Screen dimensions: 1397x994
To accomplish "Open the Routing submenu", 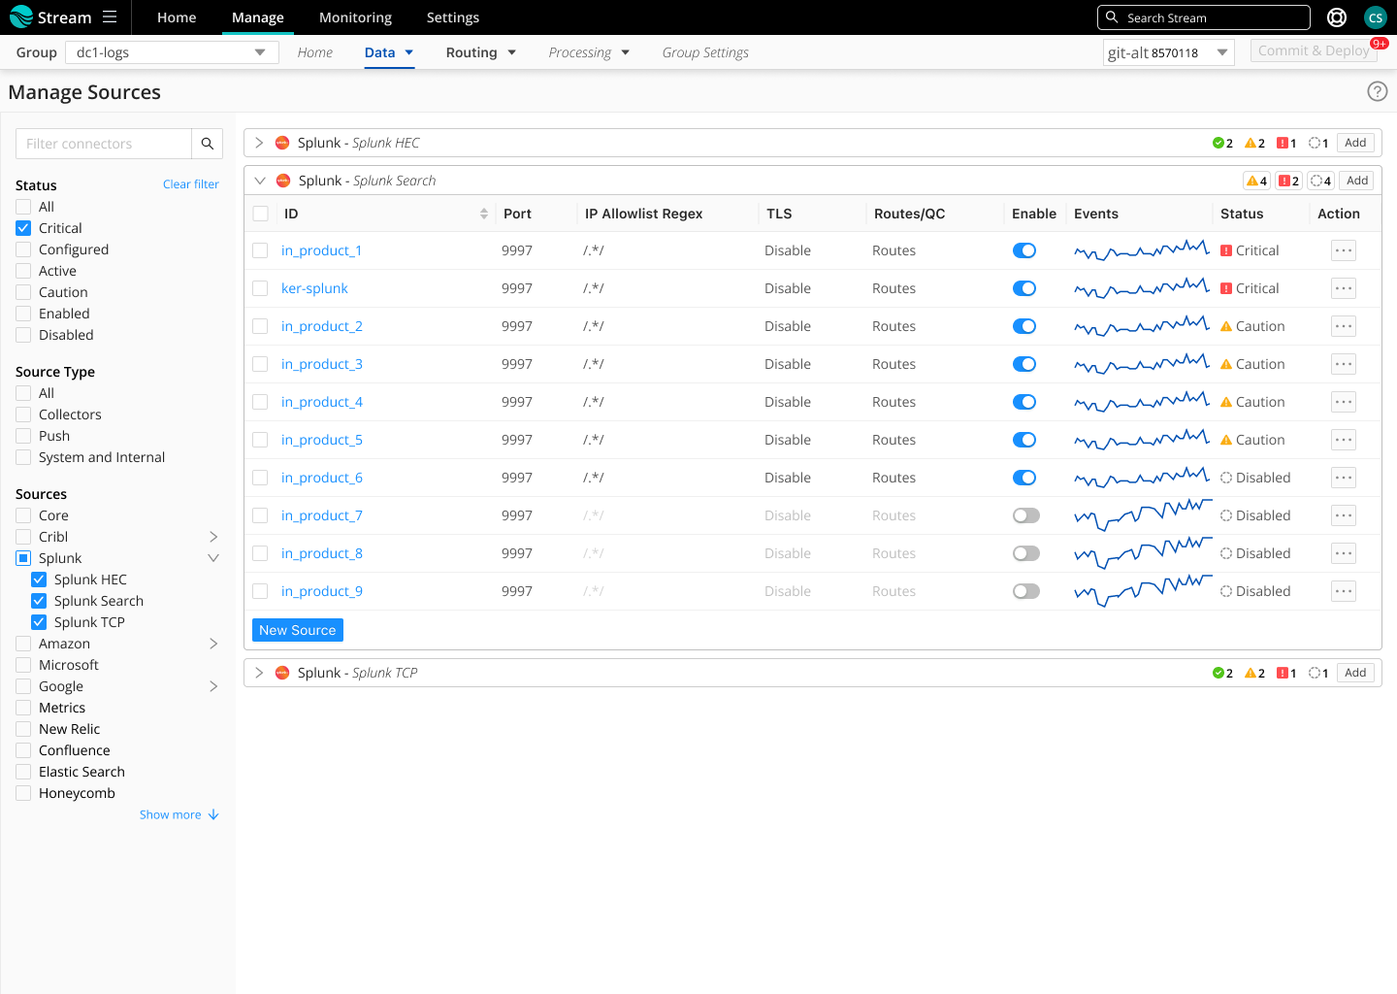I will pos(481,52).
